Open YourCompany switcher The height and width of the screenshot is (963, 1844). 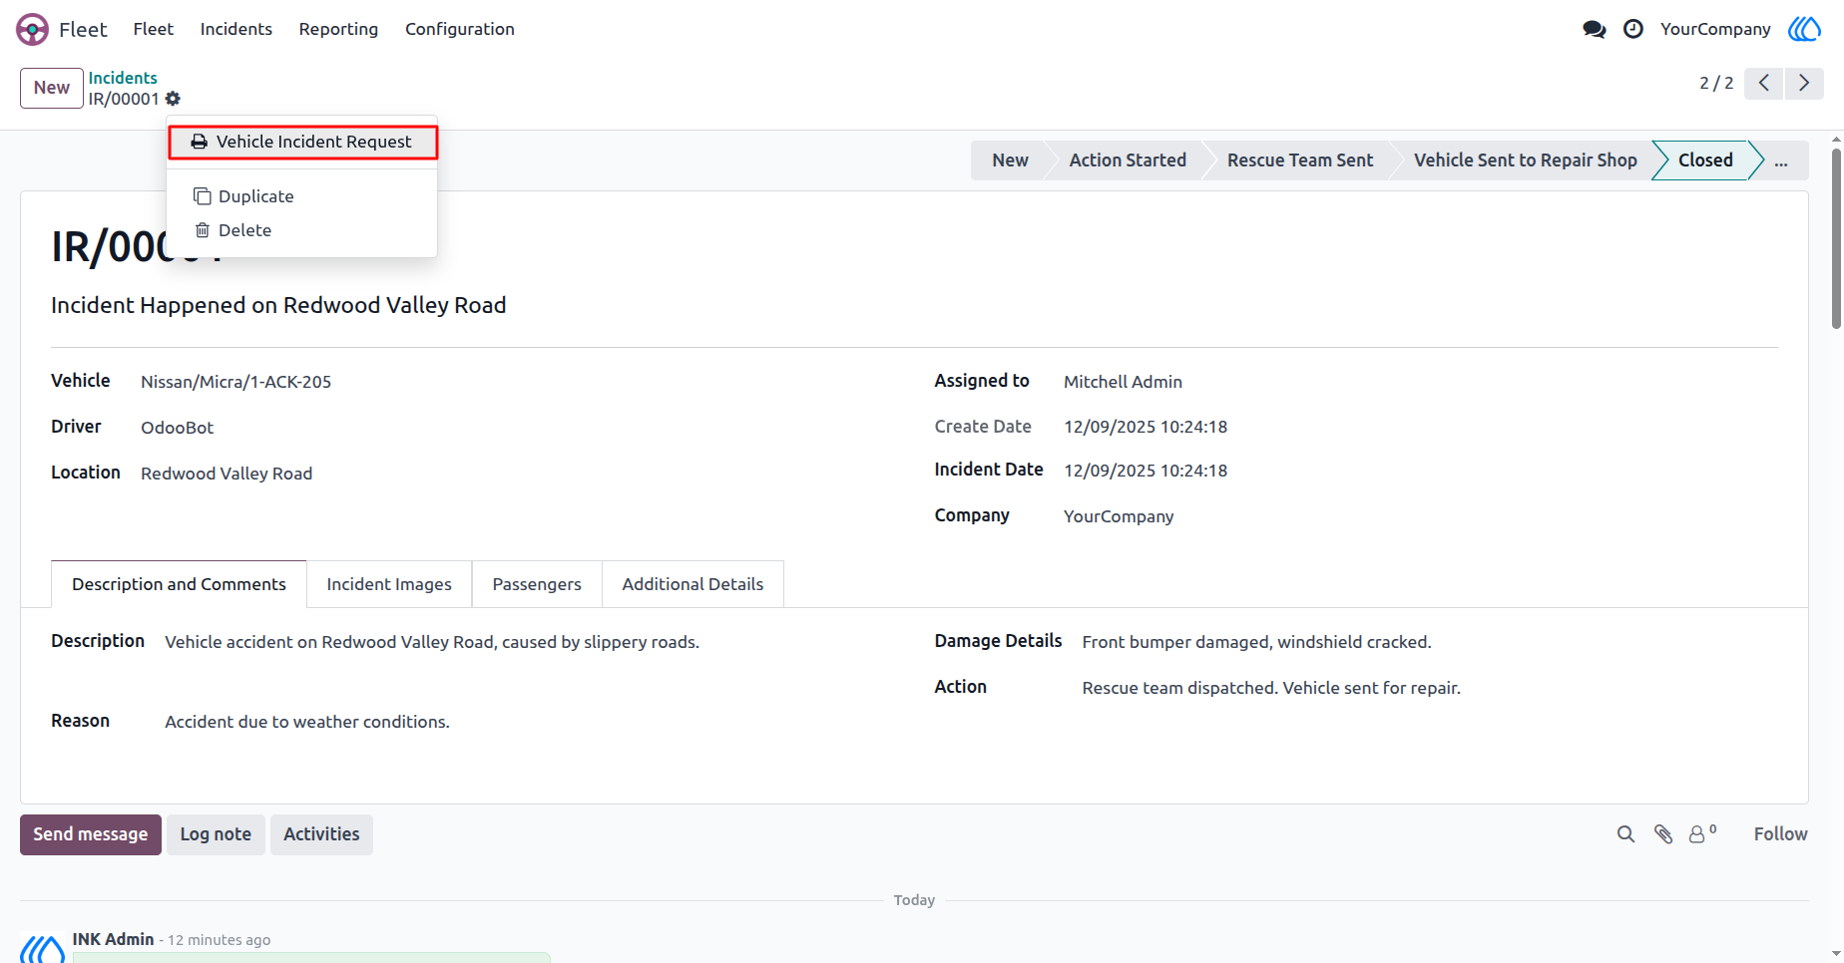1715,29
